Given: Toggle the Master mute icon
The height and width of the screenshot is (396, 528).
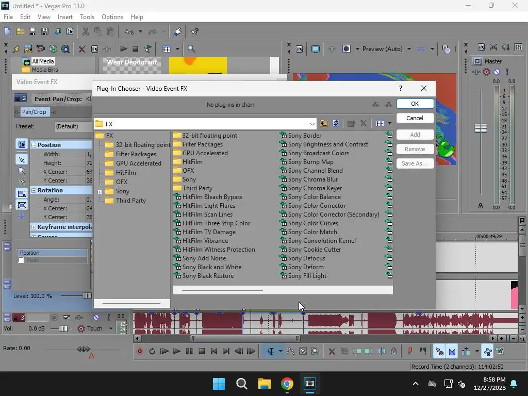Looking at the screenshot, I should (x=497, y=72).
